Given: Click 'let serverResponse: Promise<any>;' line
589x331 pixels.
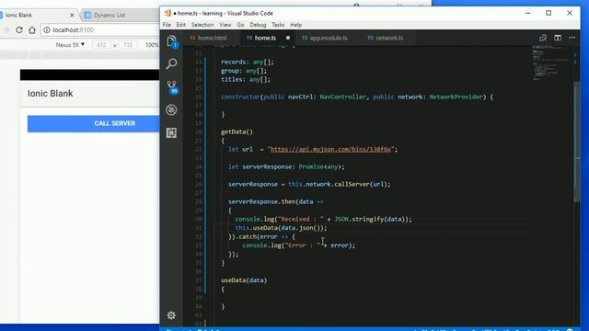Looking at the screenshot, I should click(x=286, y=166).
